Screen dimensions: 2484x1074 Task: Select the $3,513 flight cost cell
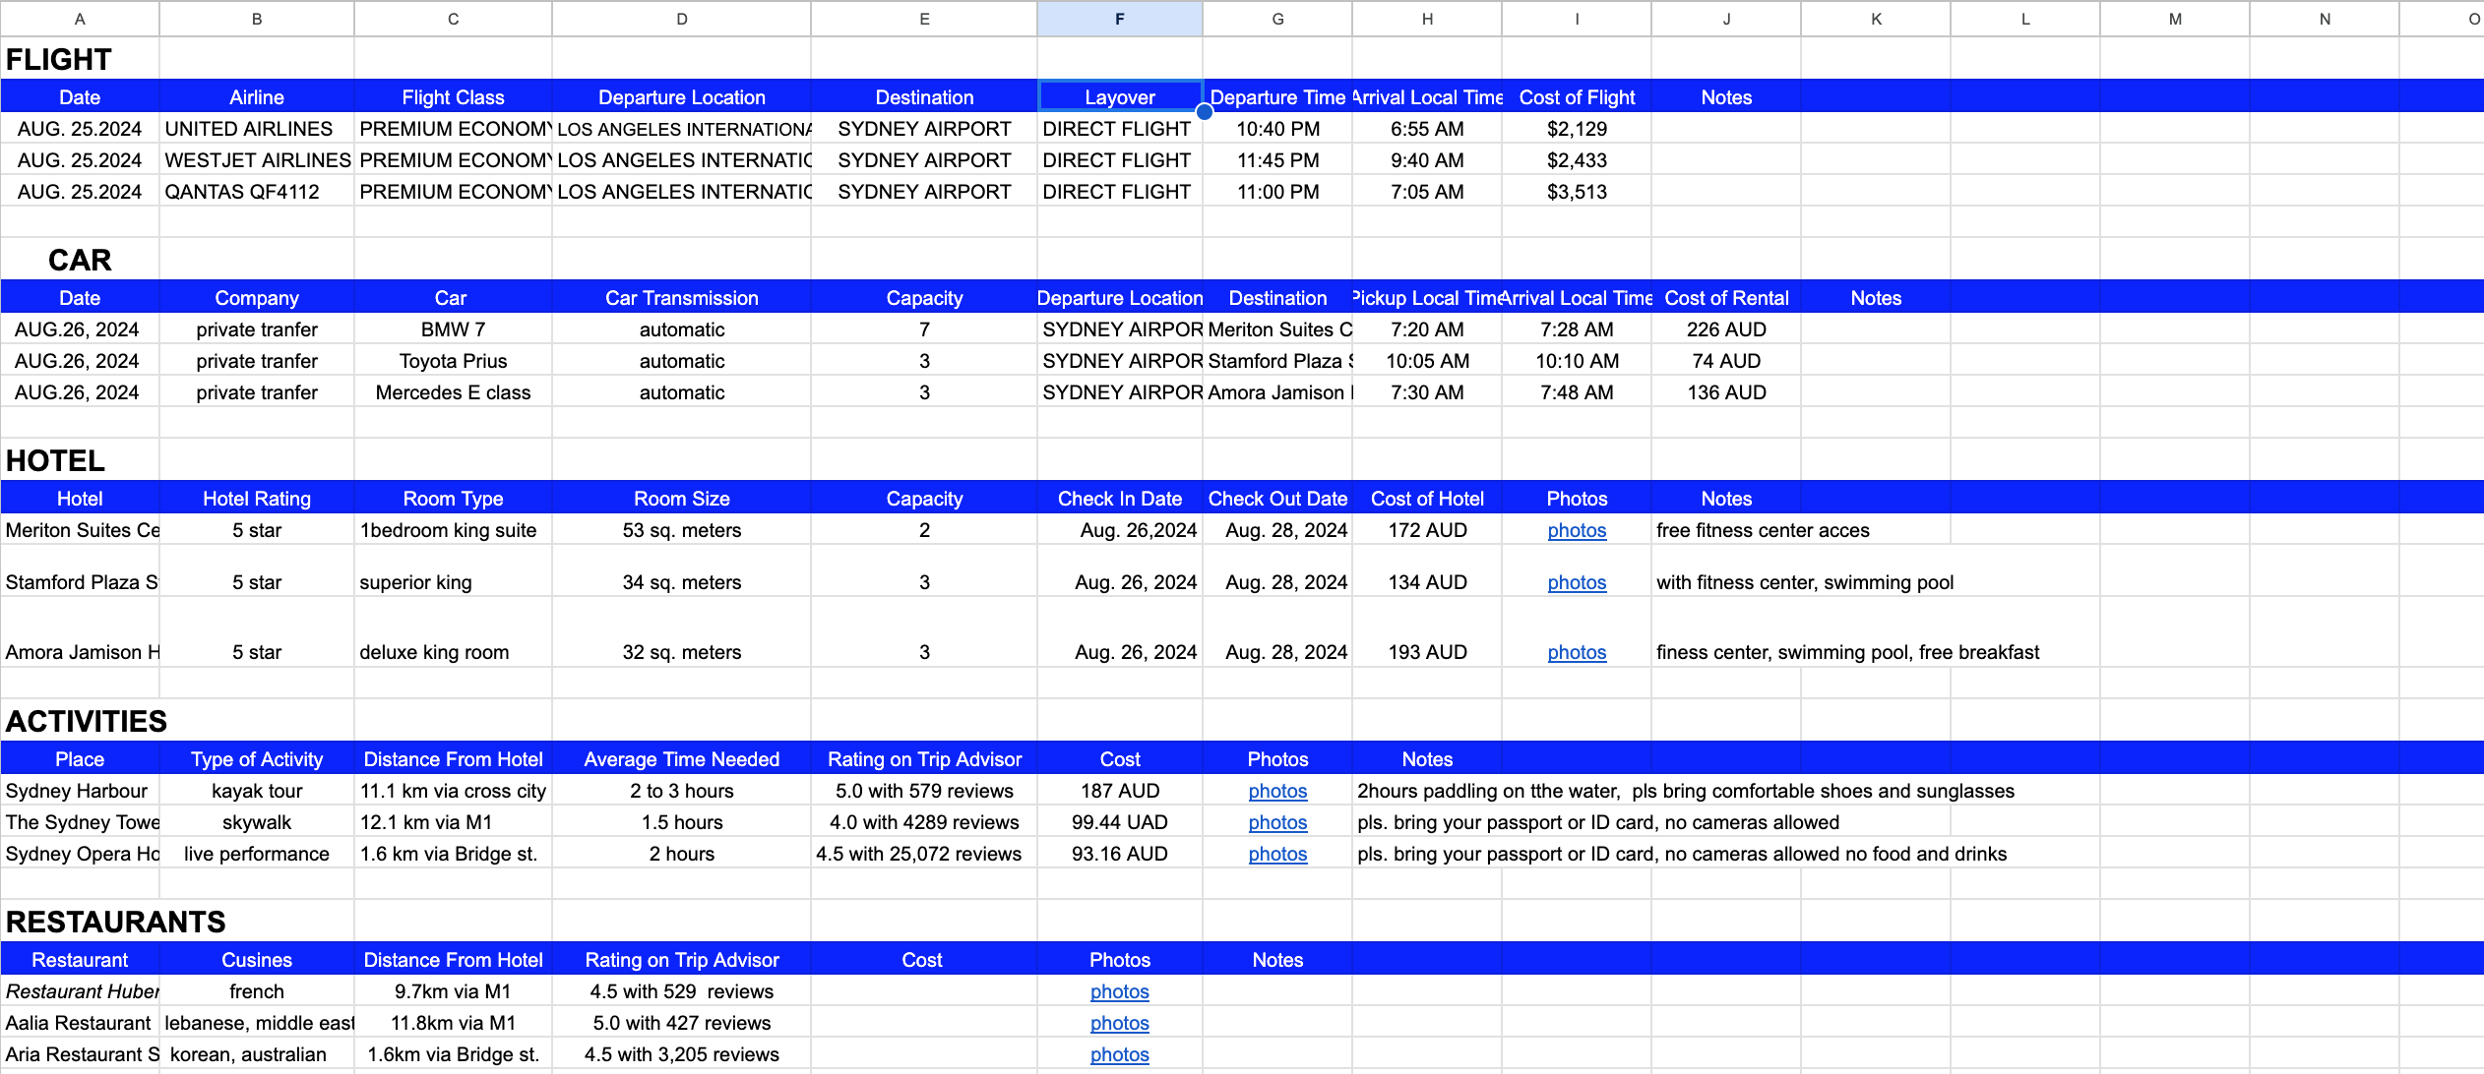[x=1576, y=192]
